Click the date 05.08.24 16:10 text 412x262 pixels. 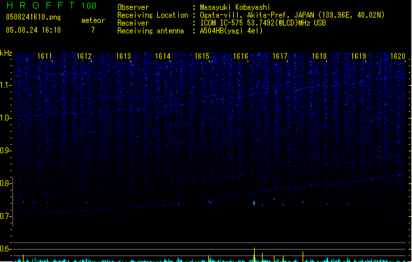tap(33, 30)
